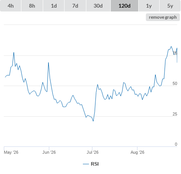Open the 7d time range tab
The image size is (181, 174).
point(75,6)
